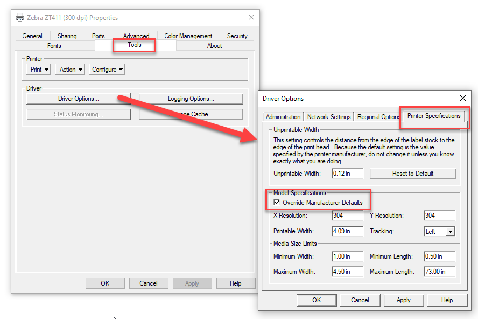Expand the Action dropdown button

pyautogui.click(x=71, y=70)
